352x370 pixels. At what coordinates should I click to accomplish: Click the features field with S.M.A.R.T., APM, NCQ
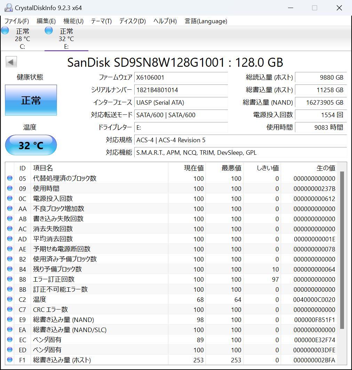240,152
